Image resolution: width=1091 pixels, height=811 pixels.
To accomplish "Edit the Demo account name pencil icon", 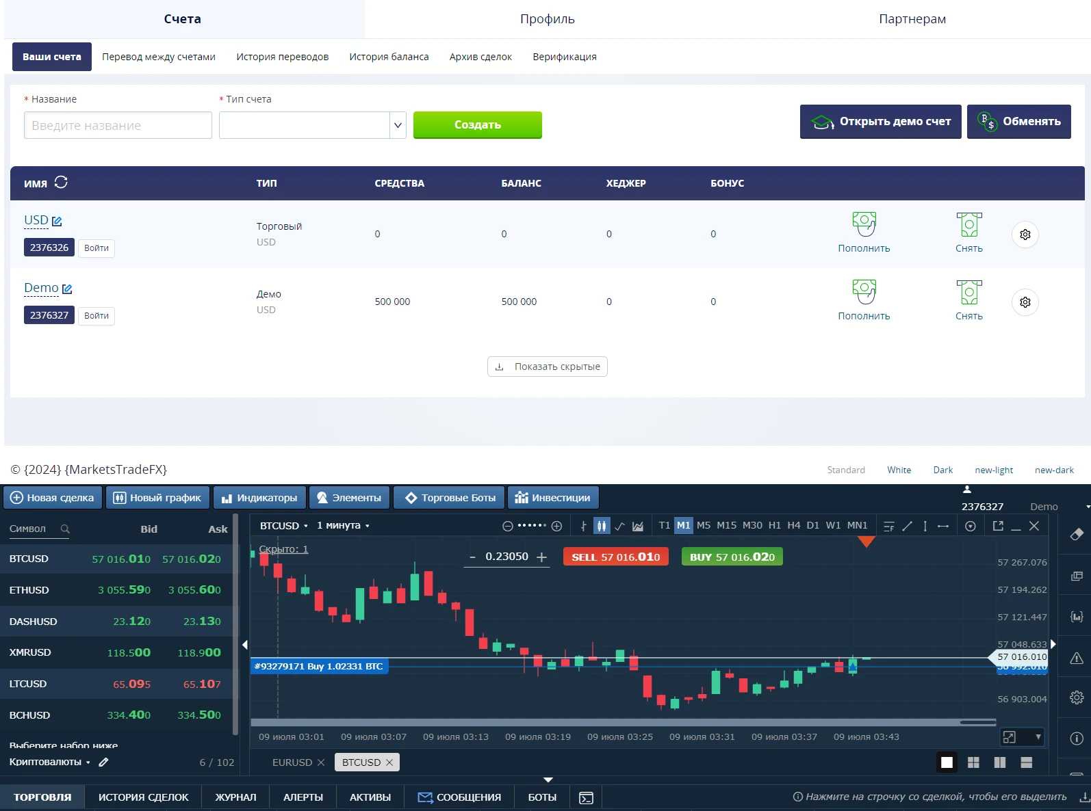I will (x=67, y=289).
